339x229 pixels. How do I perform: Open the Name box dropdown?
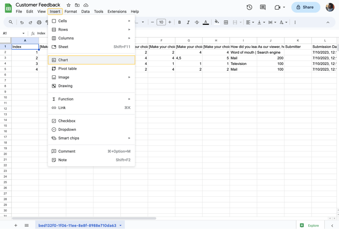[23, 33]
